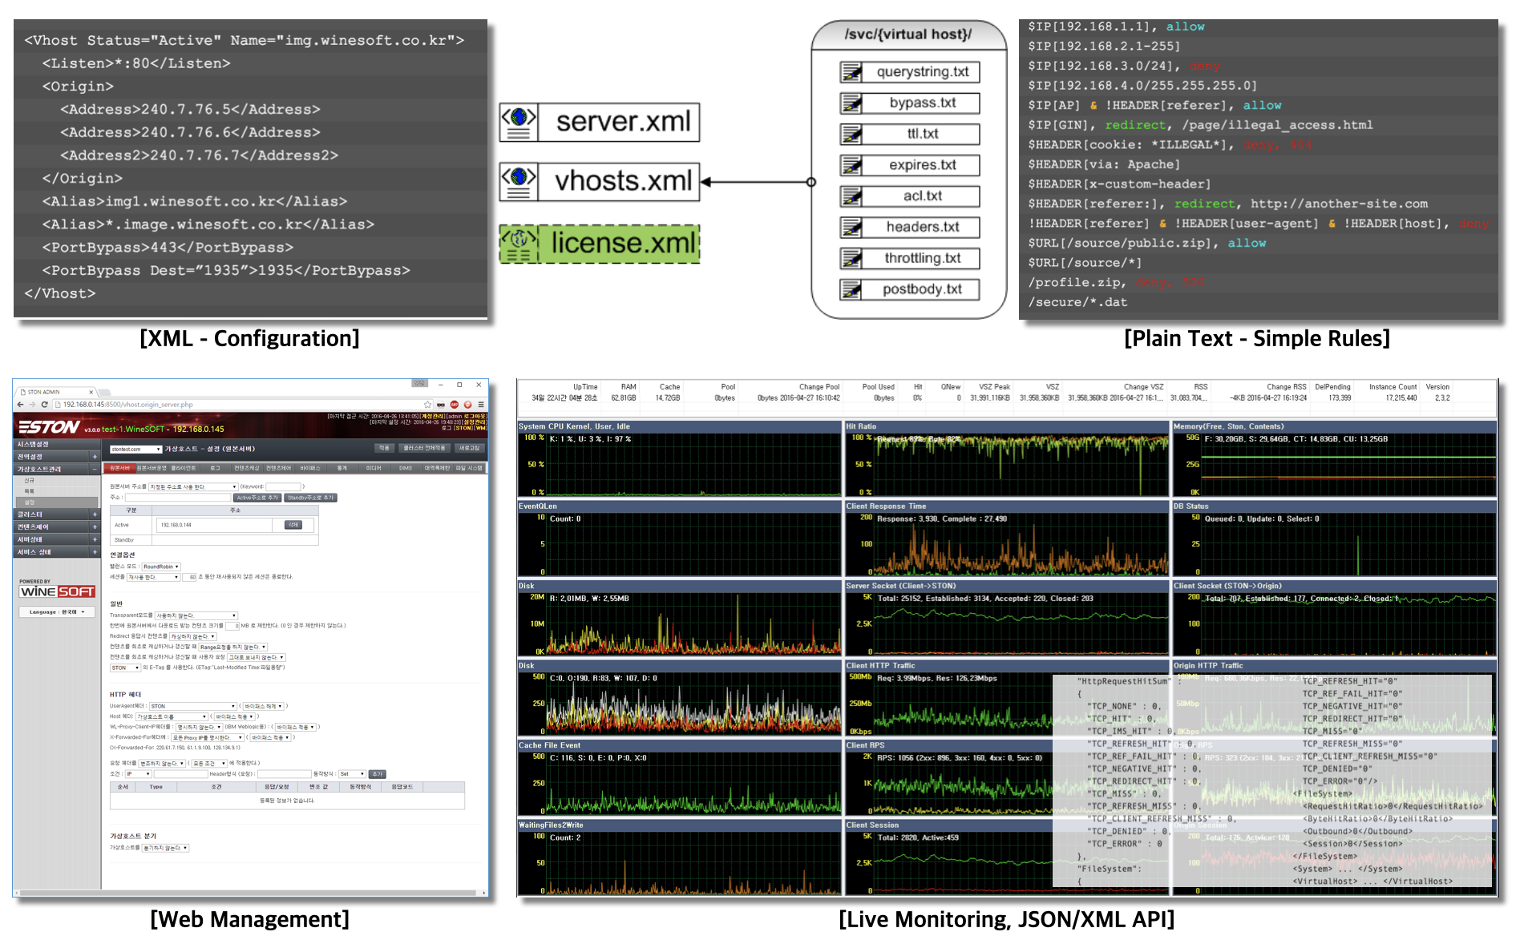The image size is (1520, 944).
Task: Click the WINESOFT logo in the sidebar
Action: click(58, 591)
